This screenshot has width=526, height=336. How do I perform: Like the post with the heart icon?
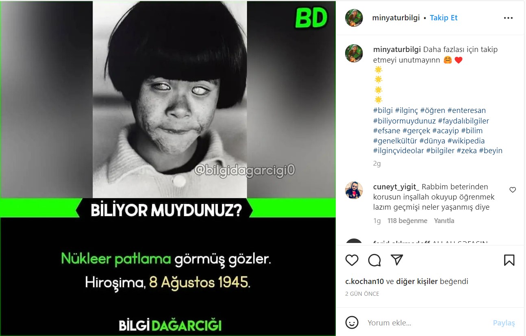point(352,260)
